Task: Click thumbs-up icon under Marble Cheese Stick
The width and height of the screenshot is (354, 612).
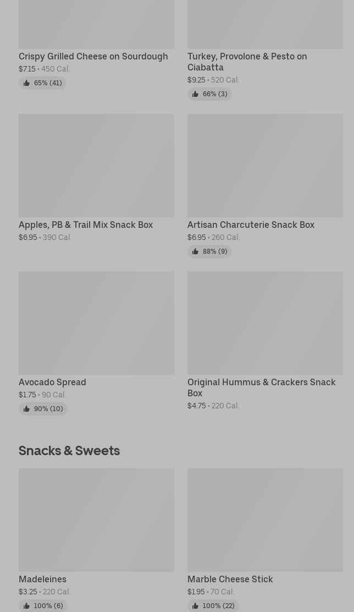Action: [195, 606]
